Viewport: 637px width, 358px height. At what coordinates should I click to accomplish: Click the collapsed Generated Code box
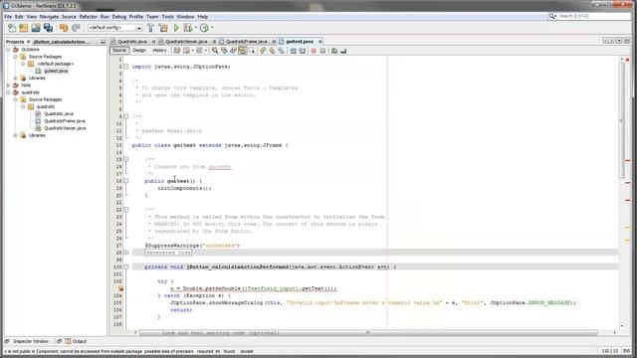(x=168, y=253)
